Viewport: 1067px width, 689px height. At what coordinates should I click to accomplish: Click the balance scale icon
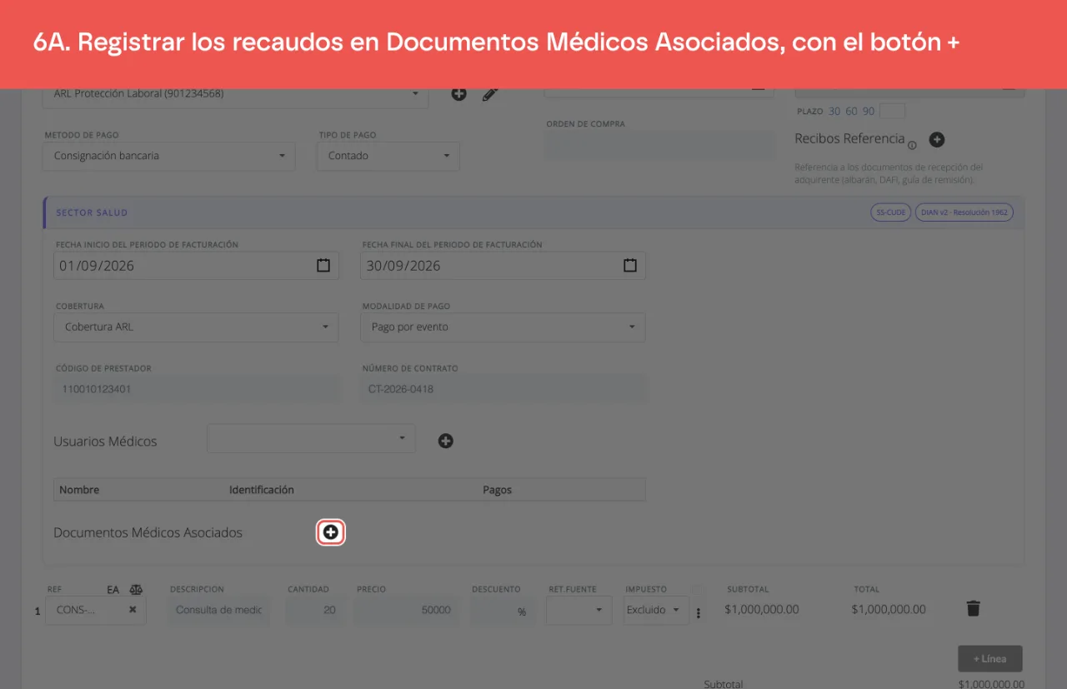tap(136, 589)
